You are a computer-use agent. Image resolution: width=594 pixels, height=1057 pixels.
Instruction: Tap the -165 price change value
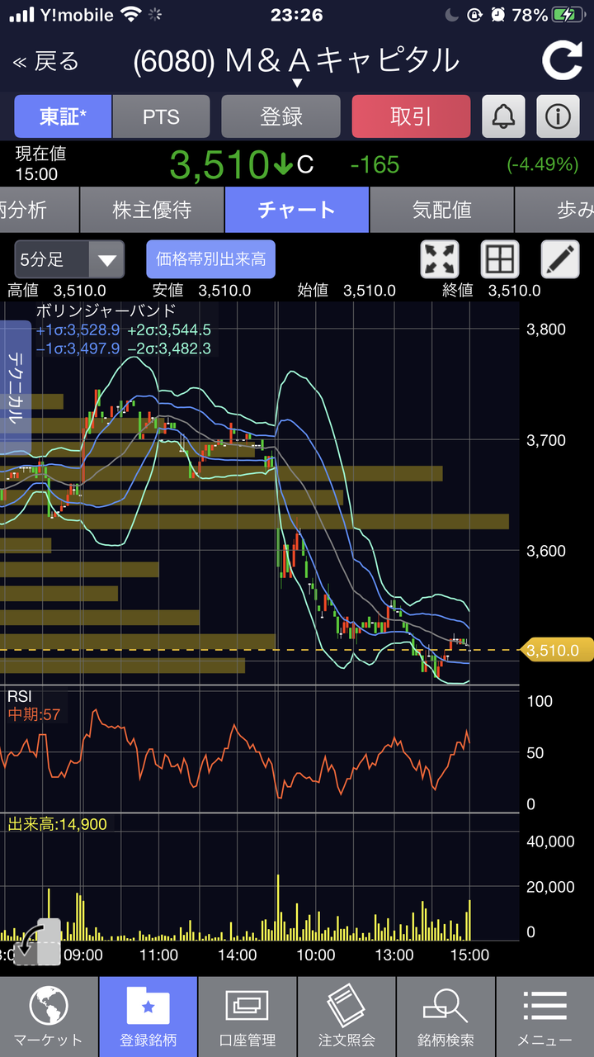(375, 164)
